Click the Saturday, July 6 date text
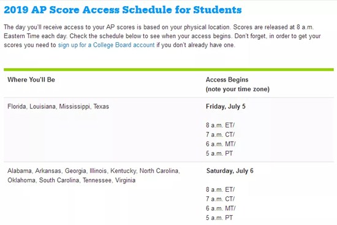Image resolution: width=337 pixels, height=225 pixels. tap(230, 171)
